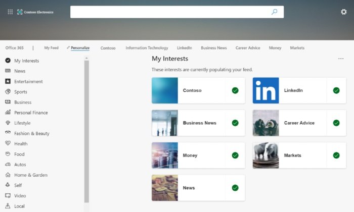Click the Autos label in sidebar
354x212 pixels.
point(20,165)
